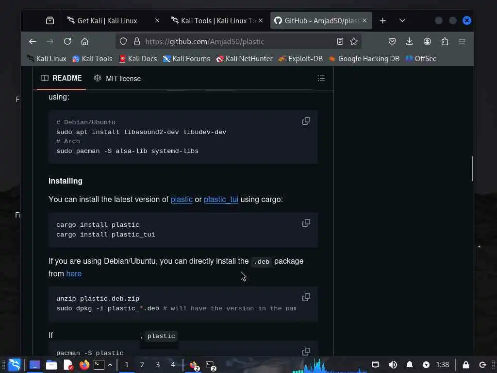Expand the terminal launcher arrow

click(110, 365)
